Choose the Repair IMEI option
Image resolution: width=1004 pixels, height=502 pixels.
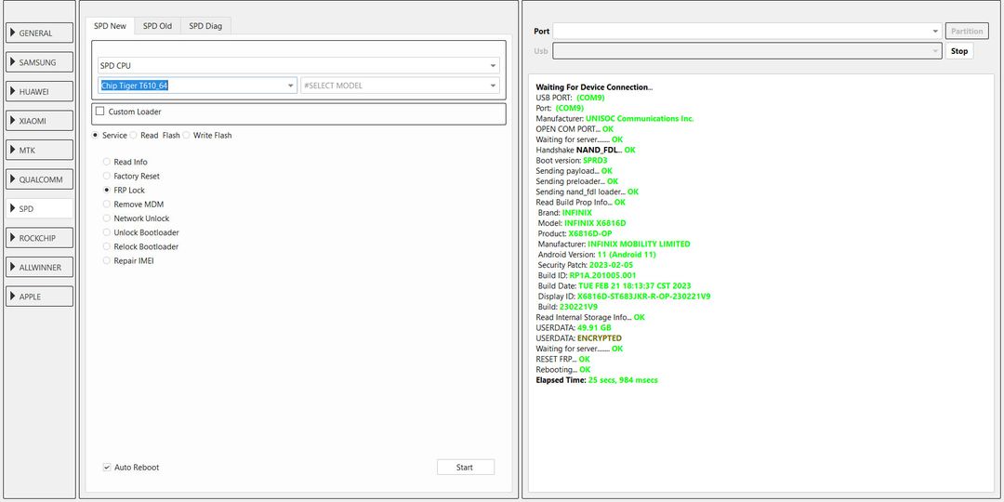click(x=128, y=260)
